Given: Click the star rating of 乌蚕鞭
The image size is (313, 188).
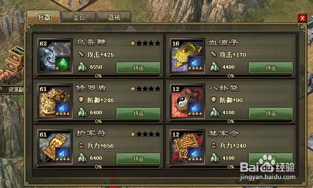Looking at the screenshot, I should pos(145,43).
